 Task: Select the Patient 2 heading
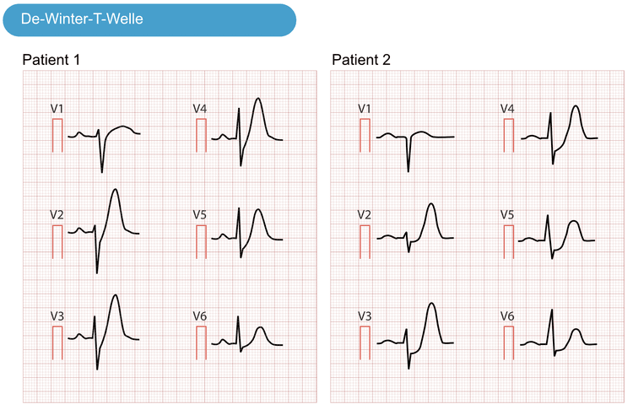point(361,60)
